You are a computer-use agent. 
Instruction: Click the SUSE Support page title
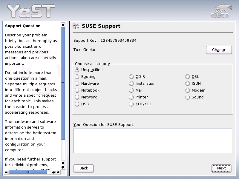point(101,26)
